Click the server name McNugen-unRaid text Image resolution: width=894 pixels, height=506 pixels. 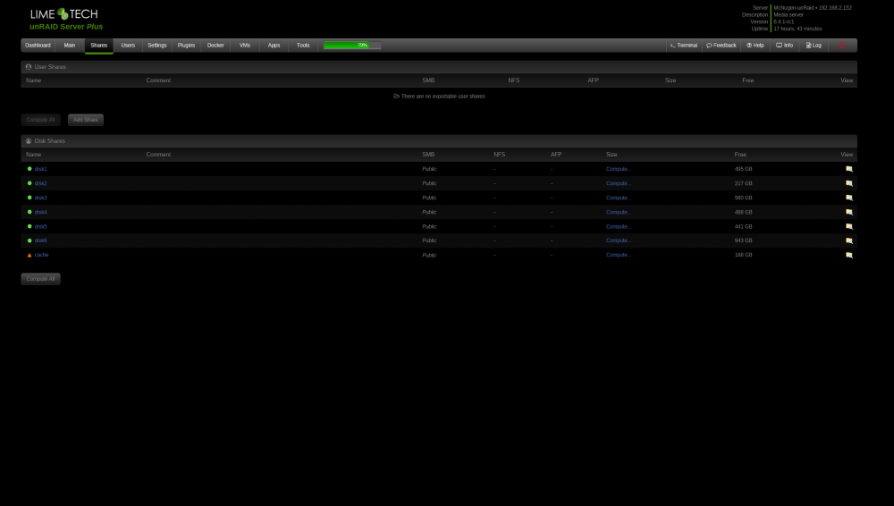pyautogui.click(x=793, y=8)
